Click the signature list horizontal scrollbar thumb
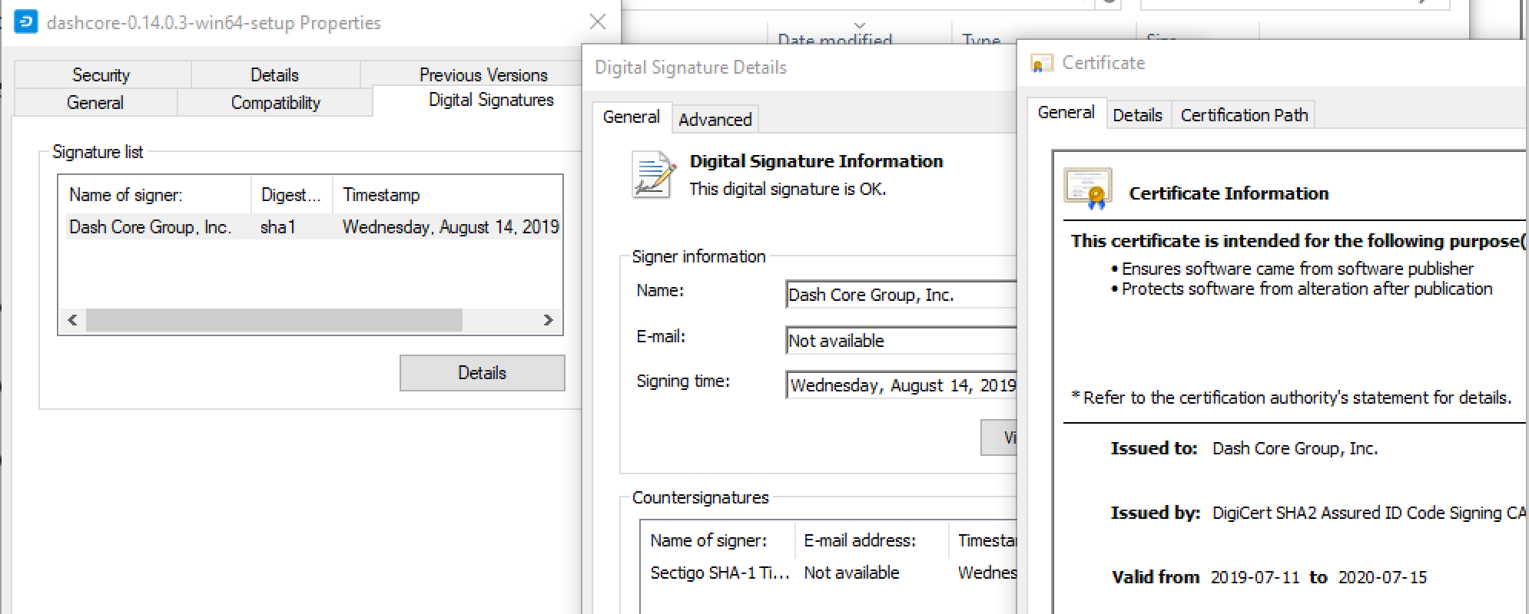The image size is (1529, 614). click(274, 320)
